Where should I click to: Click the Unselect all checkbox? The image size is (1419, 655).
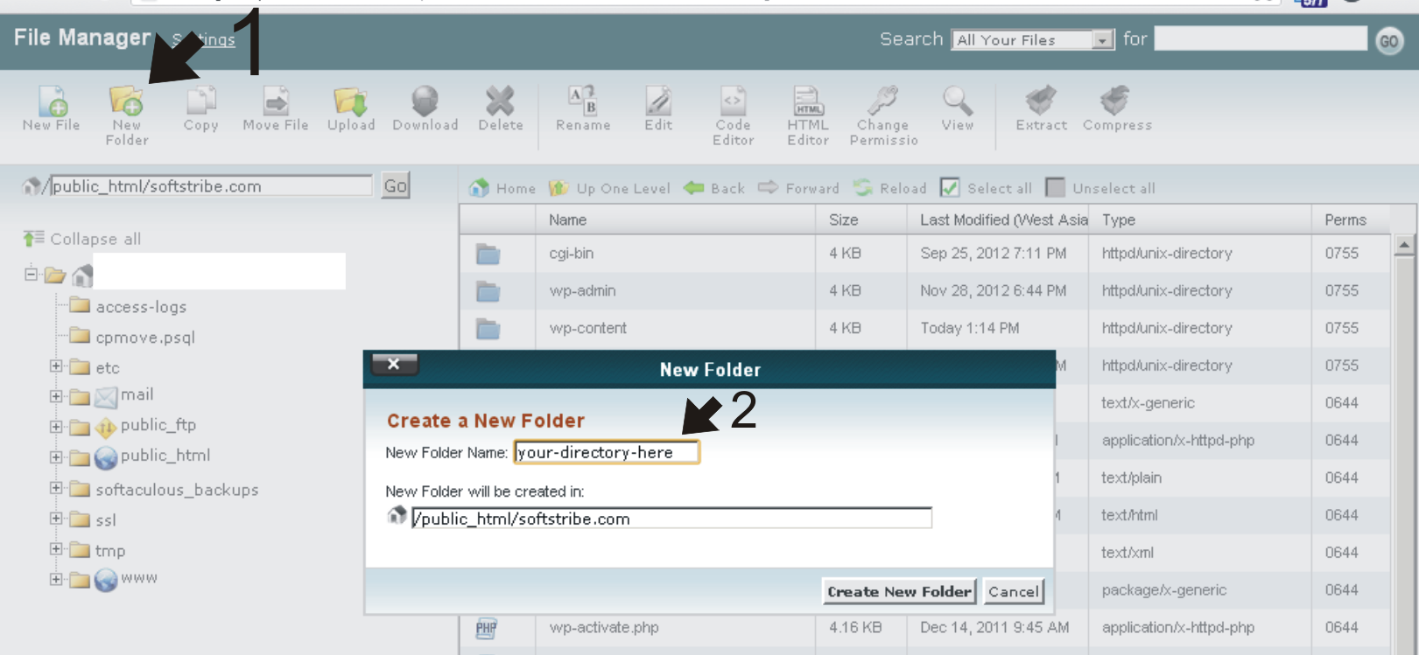pyautogui.click(x=1056, y=188)
